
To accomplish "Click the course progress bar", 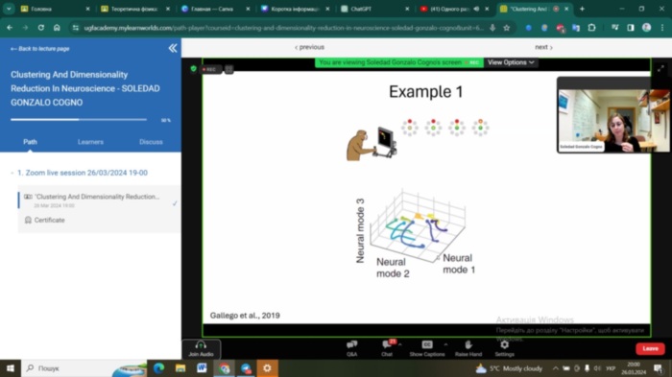I will [79, 120].
